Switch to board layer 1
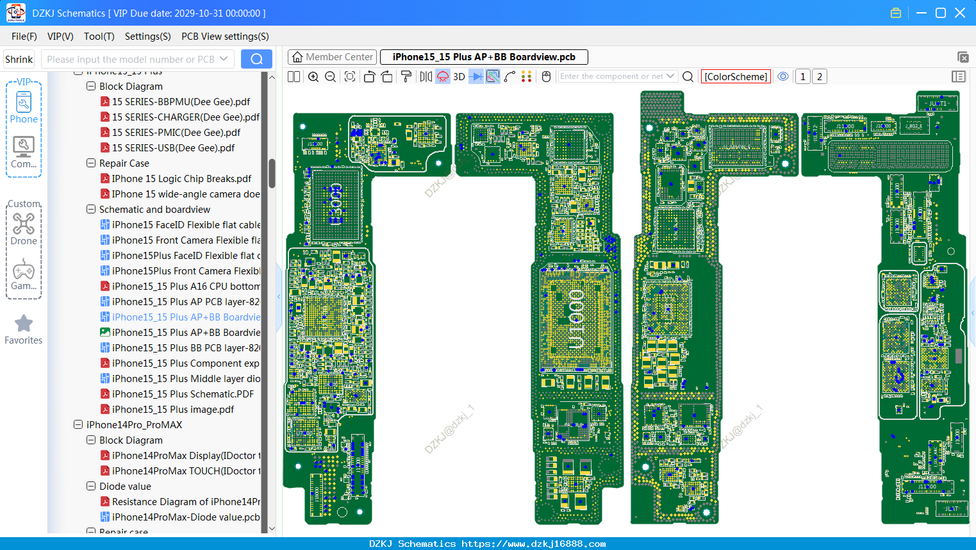Viewport: 976px width, 550px height. click(803, 76)
